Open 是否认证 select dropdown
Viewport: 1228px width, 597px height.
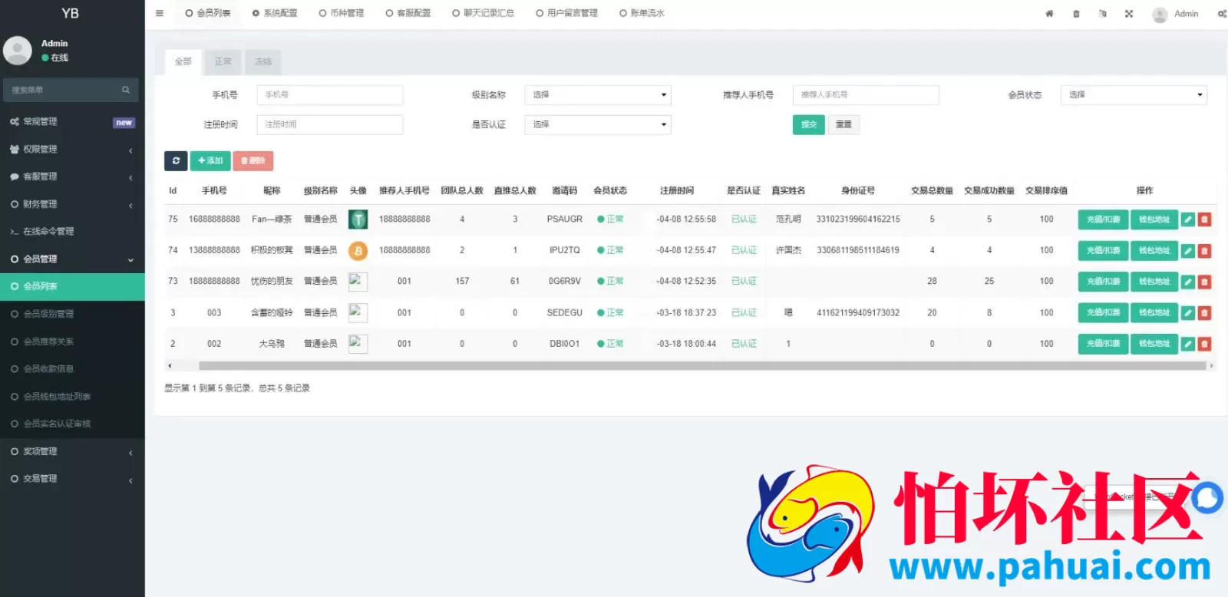pos(598,124)
